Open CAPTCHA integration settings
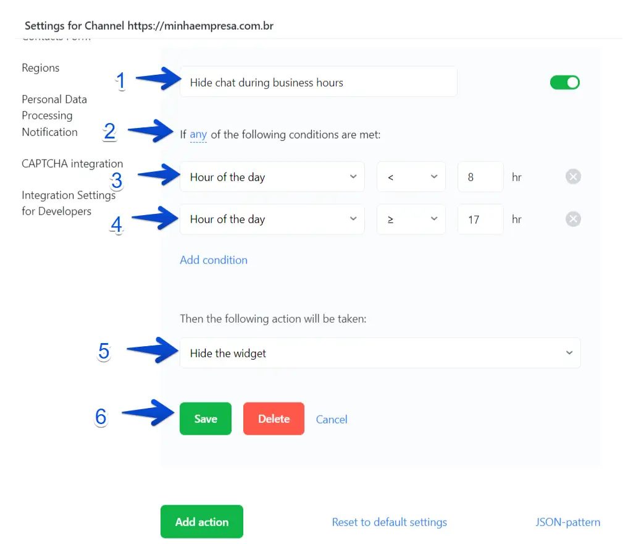 [72, 164]
